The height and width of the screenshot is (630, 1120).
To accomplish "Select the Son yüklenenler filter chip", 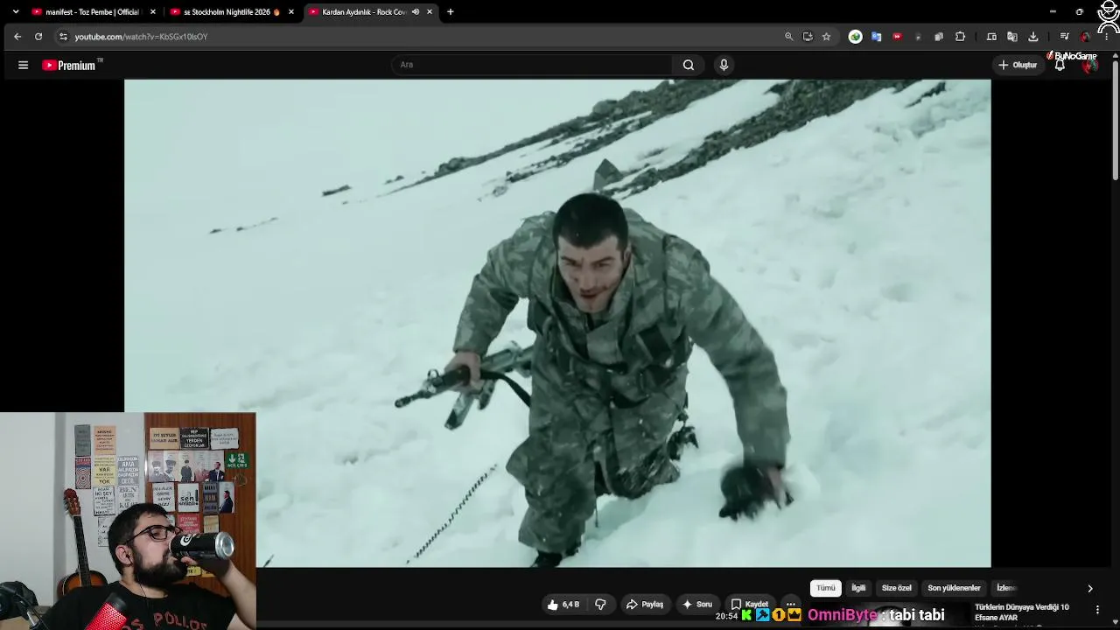I will (x=954, y=588).
